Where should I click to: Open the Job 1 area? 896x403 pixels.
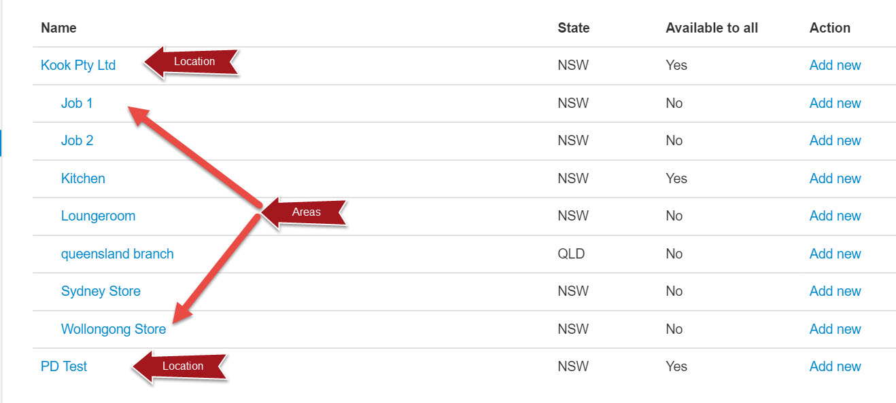pyautogui.click(x=77, y=103)
